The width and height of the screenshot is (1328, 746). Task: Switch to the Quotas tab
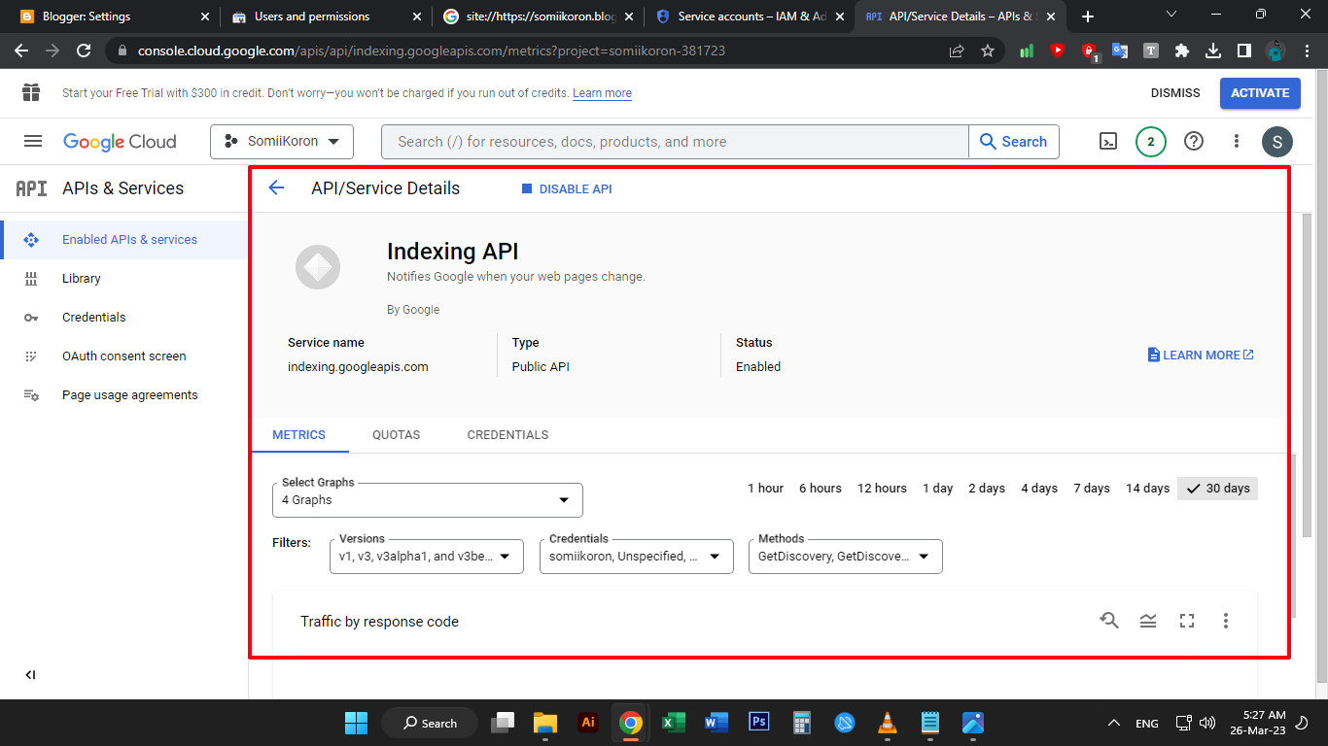click(x=397, y=435)
